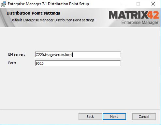Viewport: 161px width, 125px height.
Task: Click into the Port input field
Action: coord(78,63)
